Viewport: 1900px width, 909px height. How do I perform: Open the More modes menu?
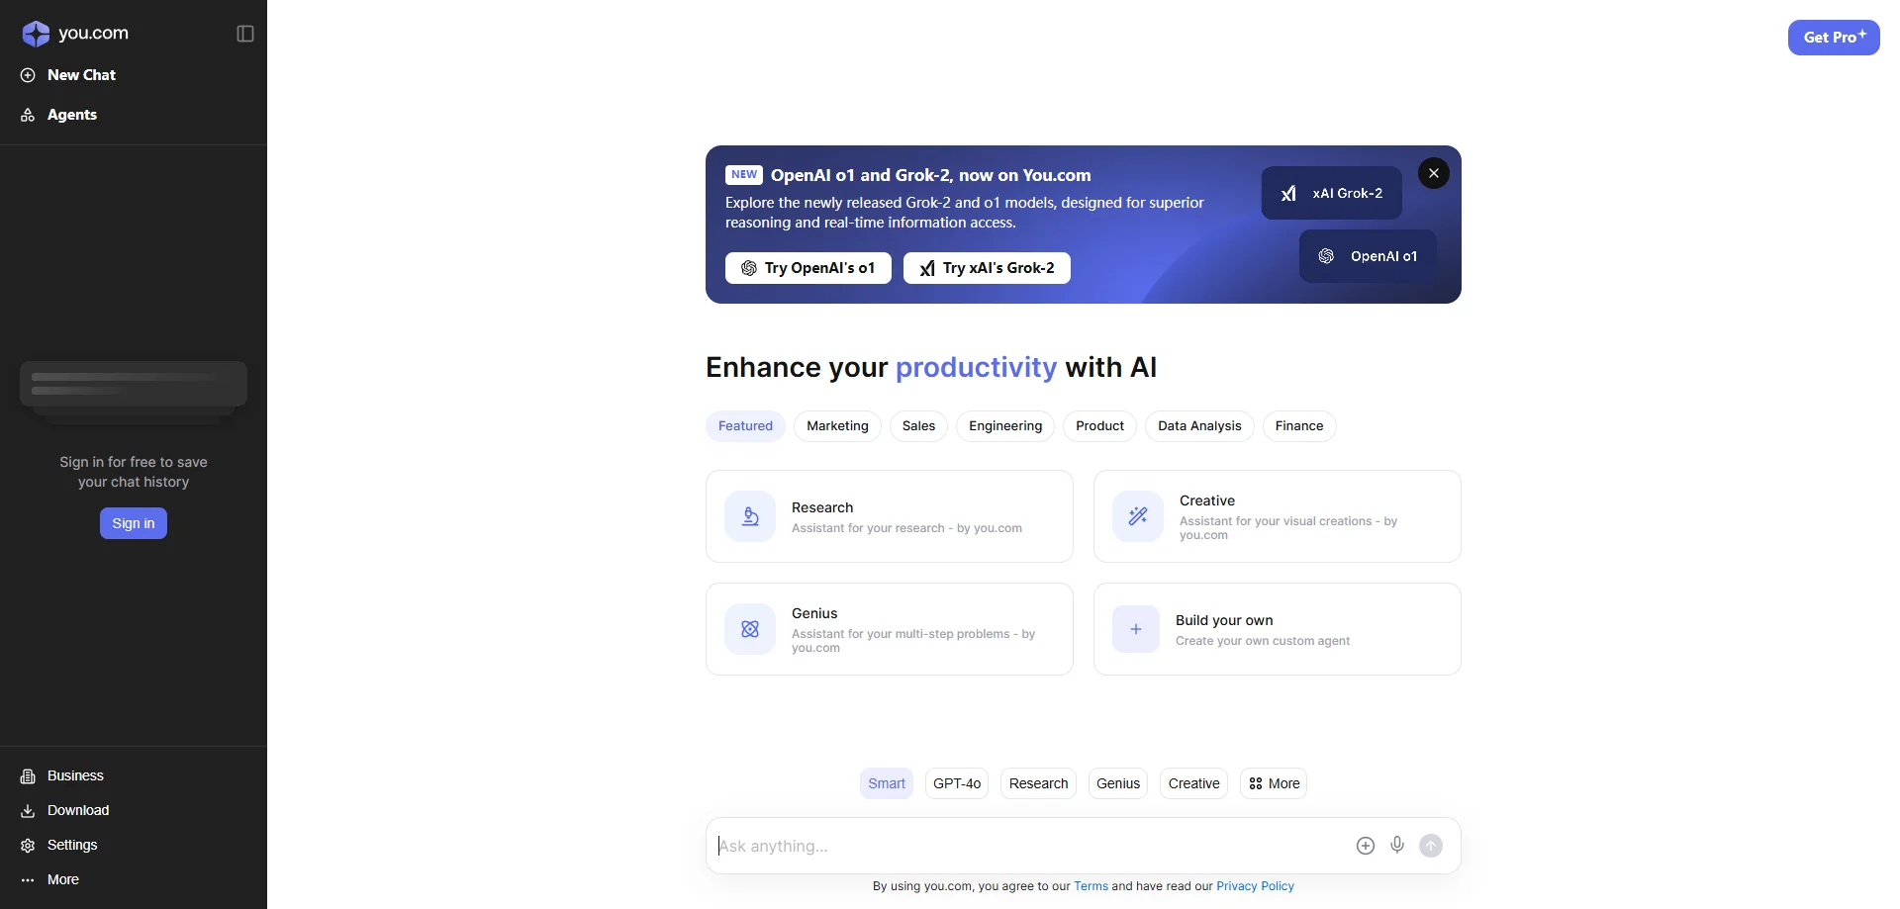(1274, 783)
